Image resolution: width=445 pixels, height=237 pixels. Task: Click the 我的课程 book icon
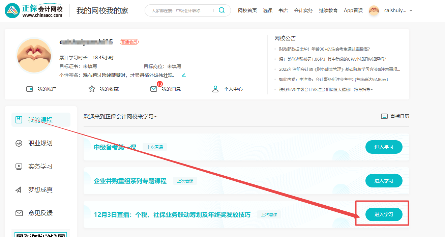(x=19, y=120)
